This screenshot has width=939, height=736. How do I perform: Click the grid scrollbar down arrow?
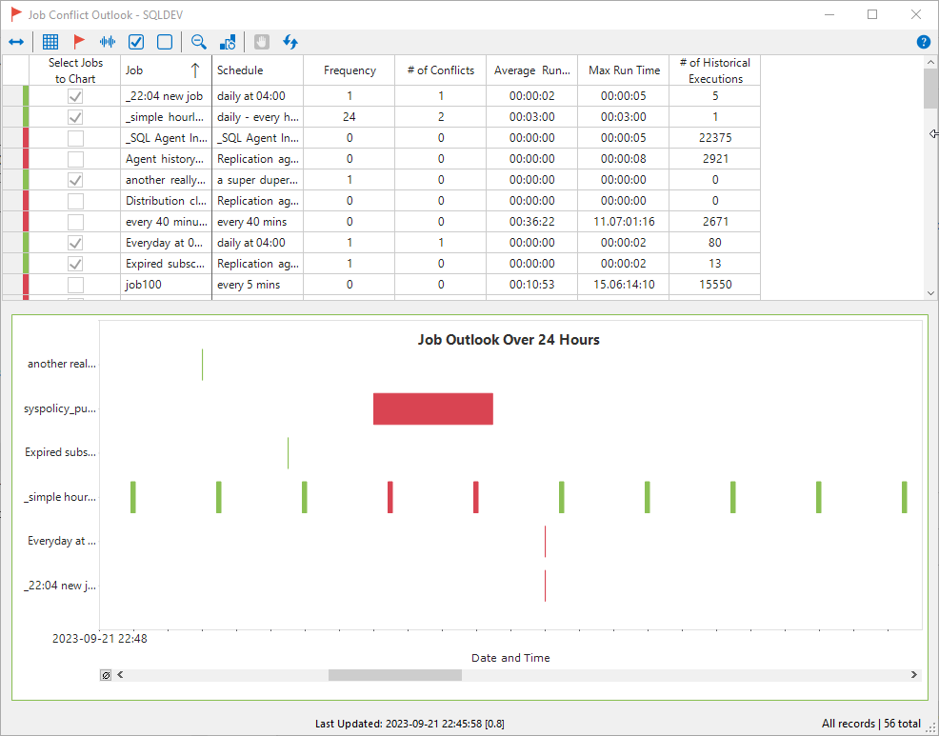pos(930,293)
